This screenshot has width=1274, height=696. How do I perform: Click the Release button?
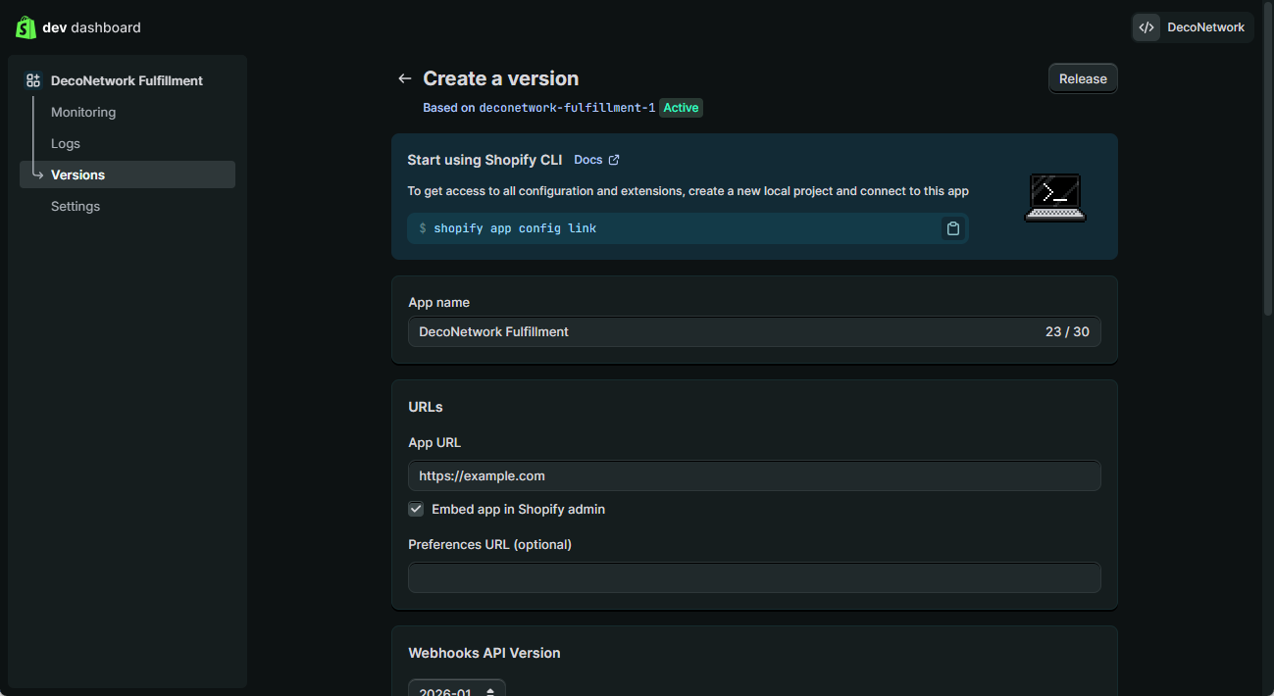pyautogui.click(x=1083, y=78)
